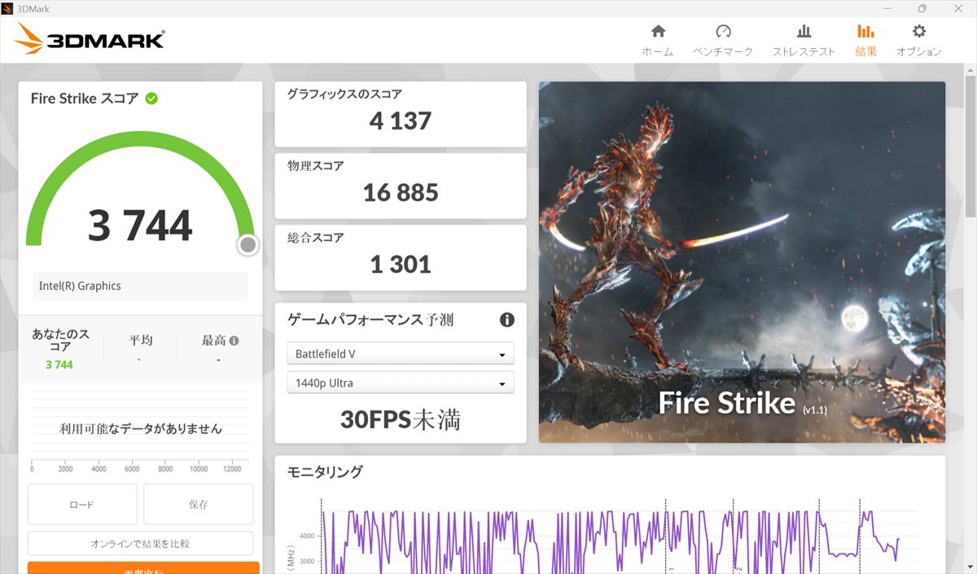
Task: Expand the Battlefield V game dropdown
Action: (400, 354)
